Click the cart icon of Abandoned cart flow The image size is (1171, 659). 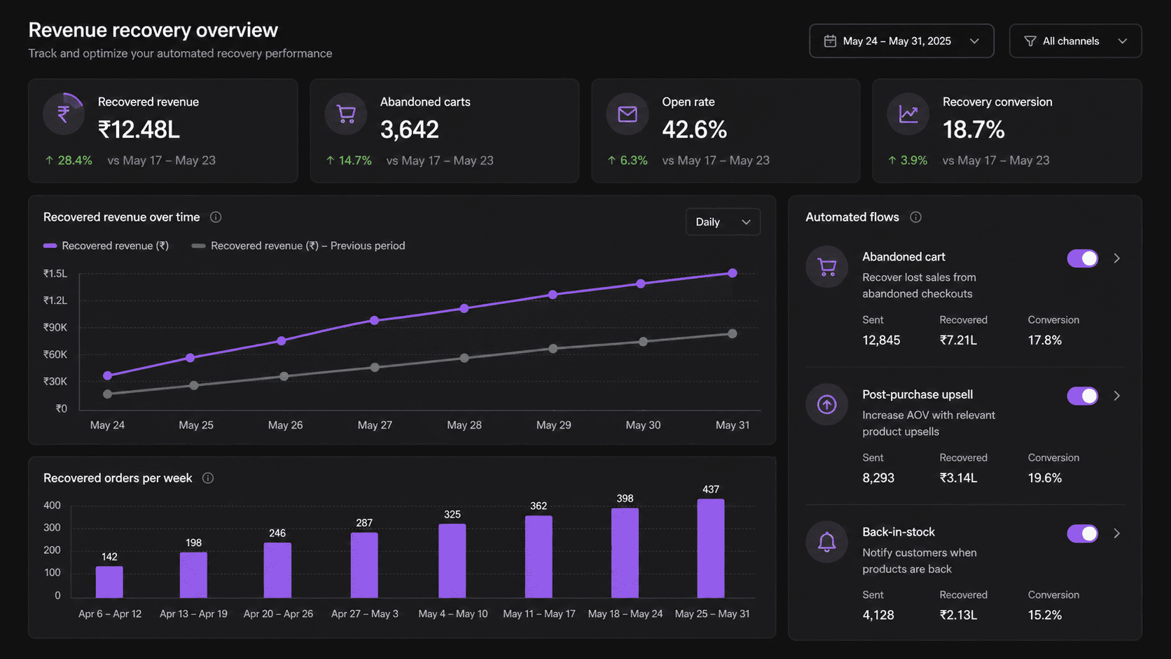point(827,267)
